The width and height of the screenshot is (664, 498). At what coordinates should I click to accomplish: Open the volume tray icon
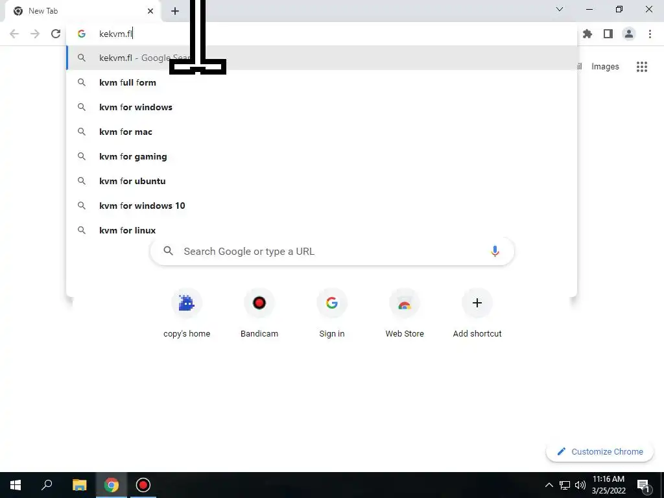(x=580, y=485)
